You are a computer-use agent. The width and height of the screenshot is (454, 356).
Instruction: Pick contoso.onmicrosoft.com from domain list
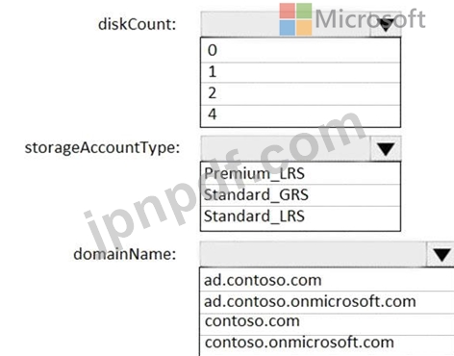pos(327,344)
